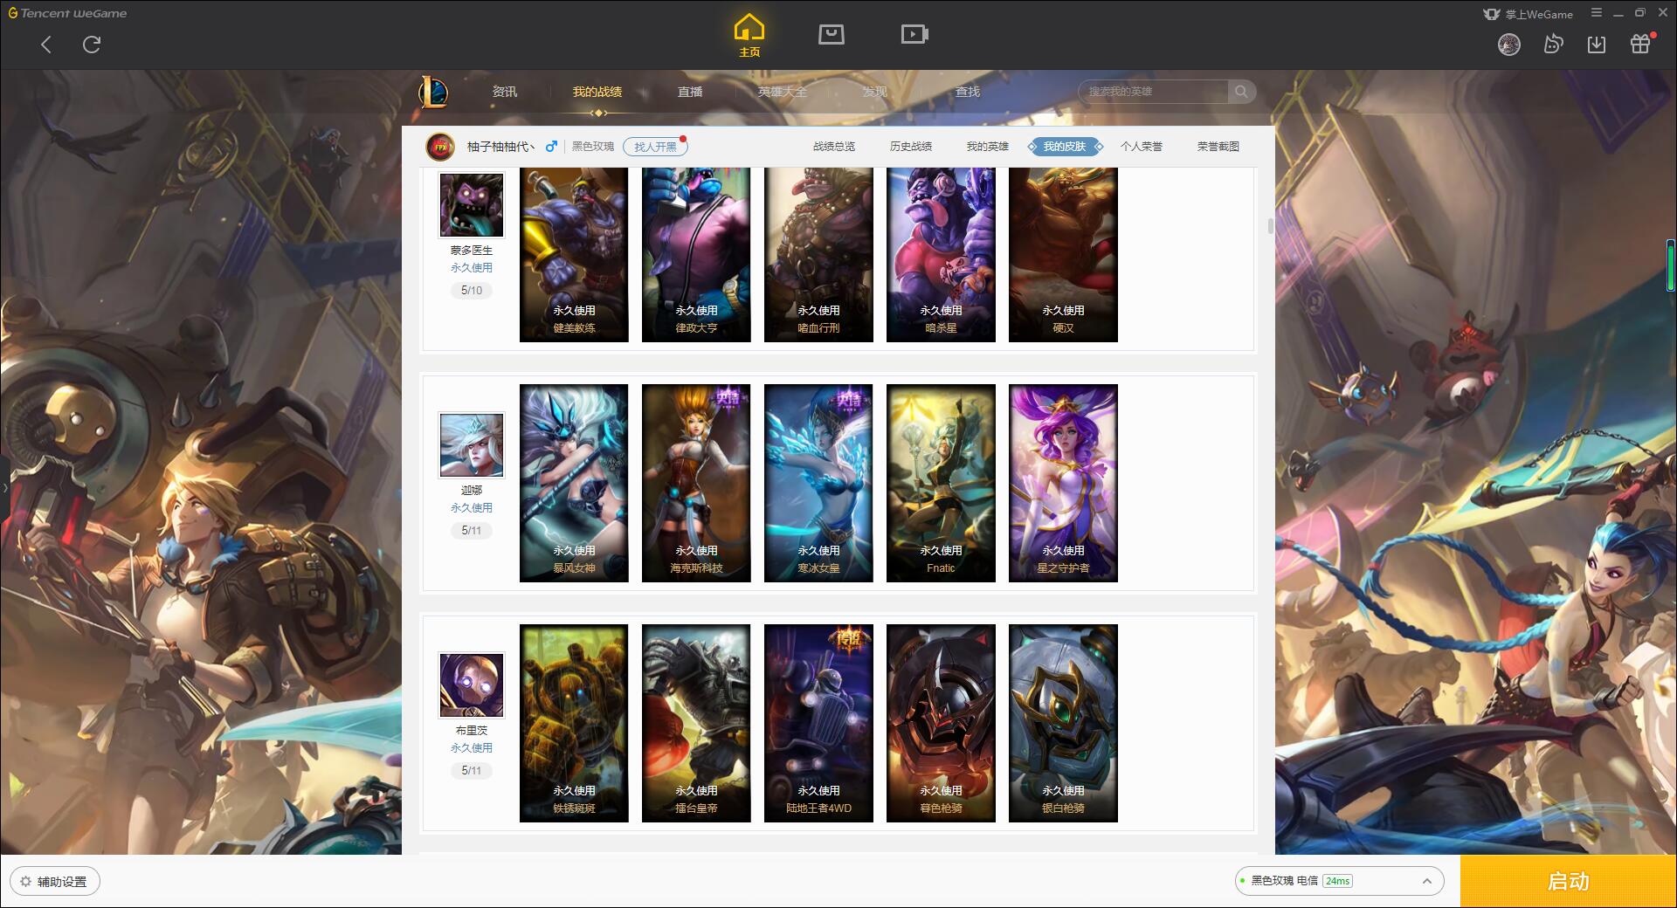Open the 暴风女神 skin card

574,483
